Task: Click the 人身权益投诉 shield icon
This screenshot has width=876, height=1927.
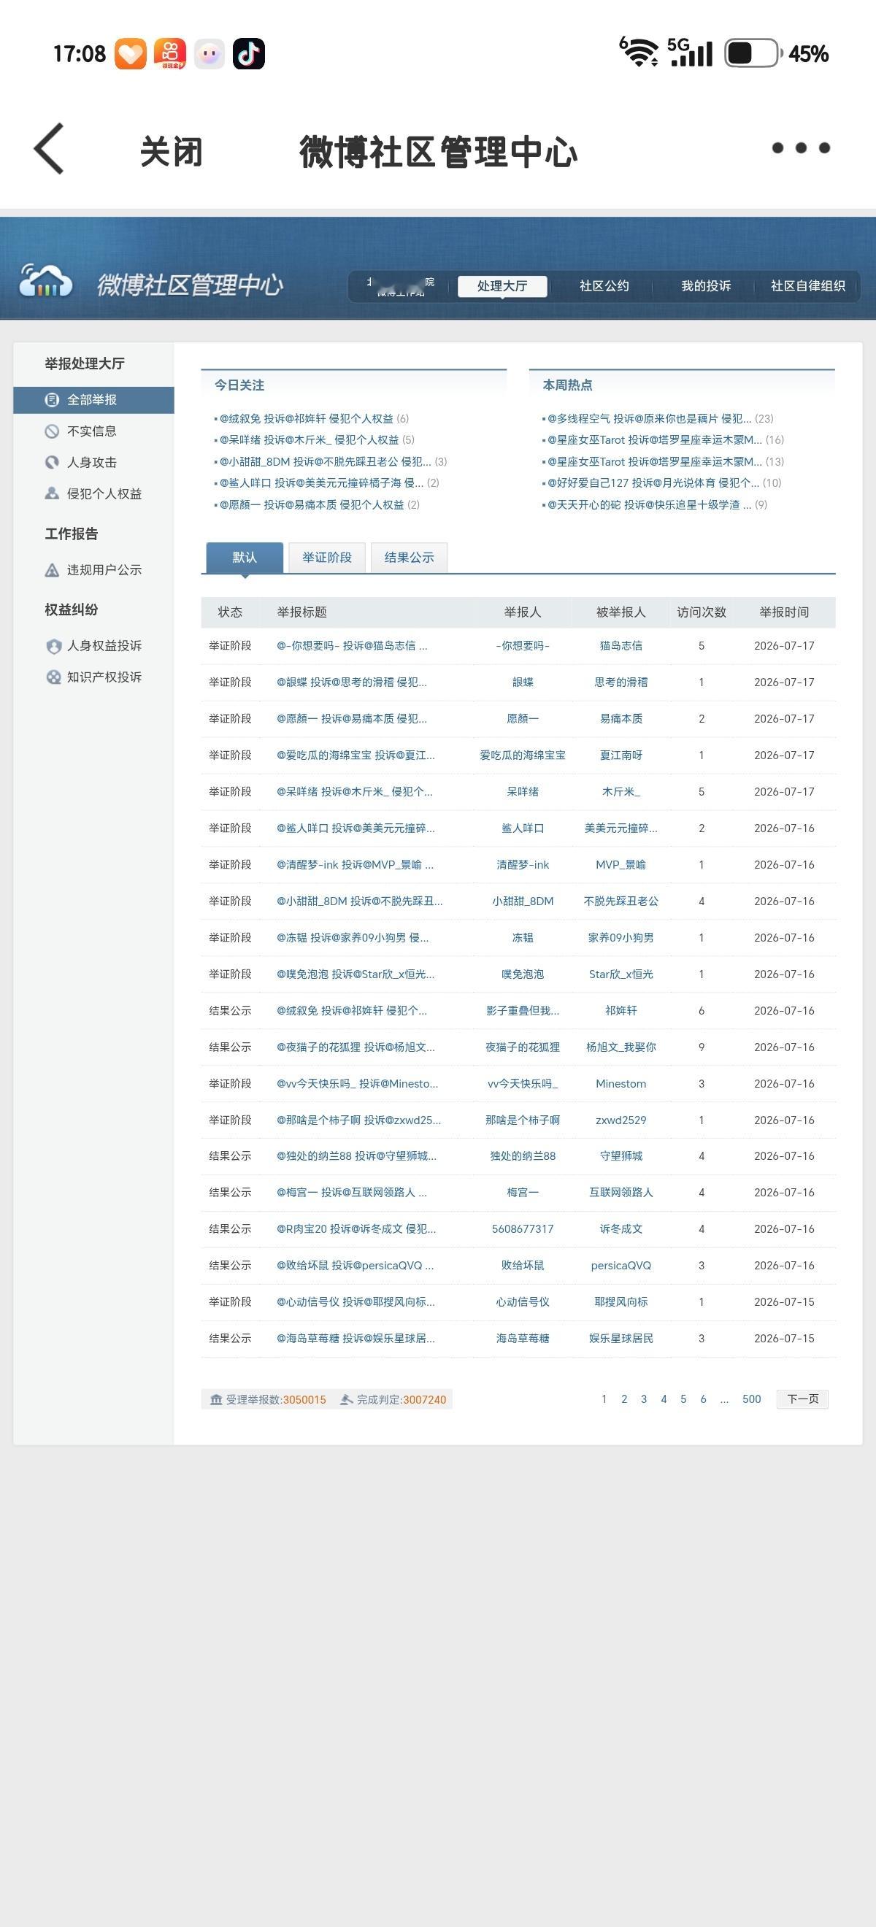Action: [53, 646]
